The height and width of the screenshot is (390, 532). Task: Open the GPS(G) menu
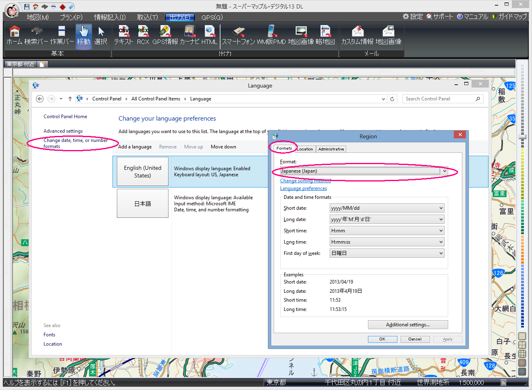(212, 17)
